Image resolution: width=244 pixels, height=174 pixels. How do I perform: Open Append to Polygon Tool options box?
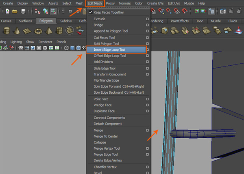coord(147,31)
